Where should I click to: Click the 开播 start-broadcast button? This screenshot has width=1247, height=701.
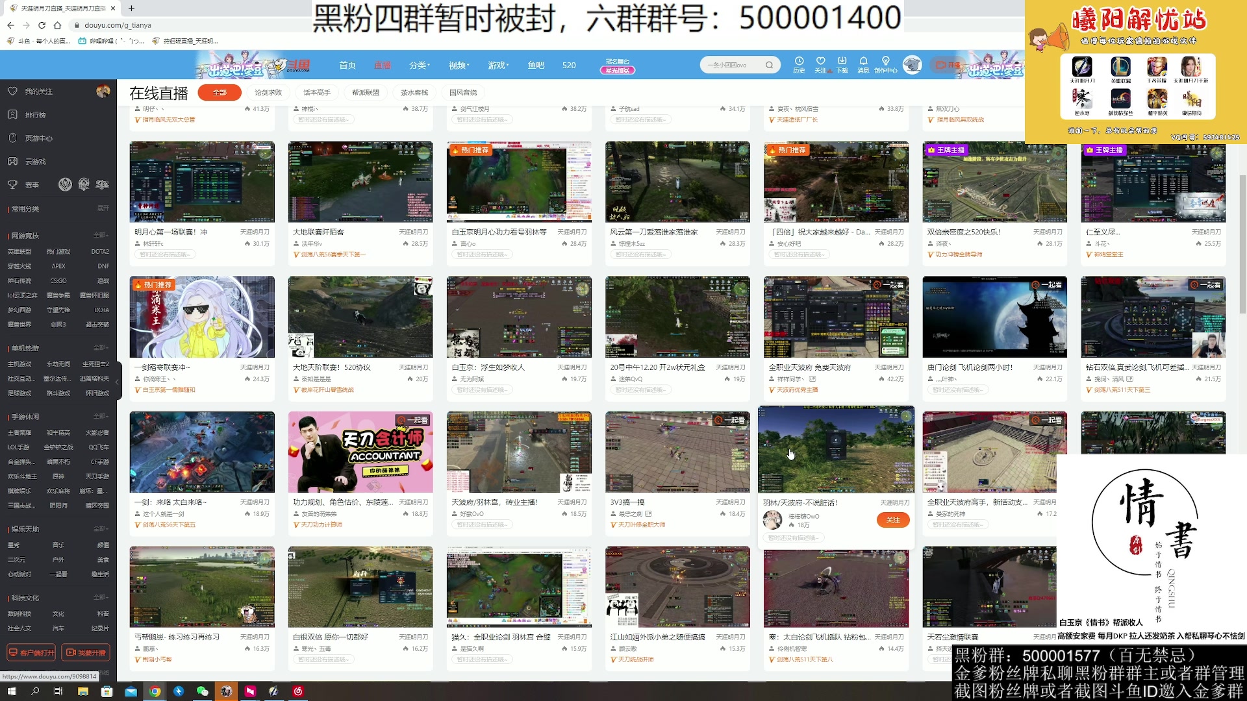point(949,65)
